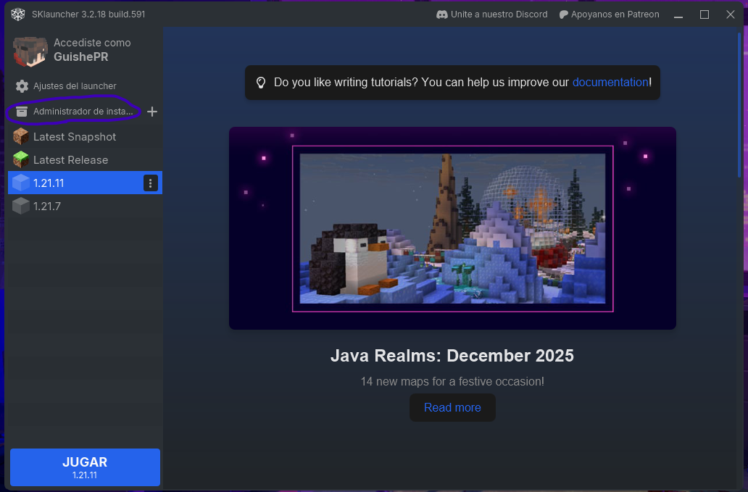Open Ajustes del launcher
The width and height of the screenshot is (748, 492).
click(x=75, y=86)
